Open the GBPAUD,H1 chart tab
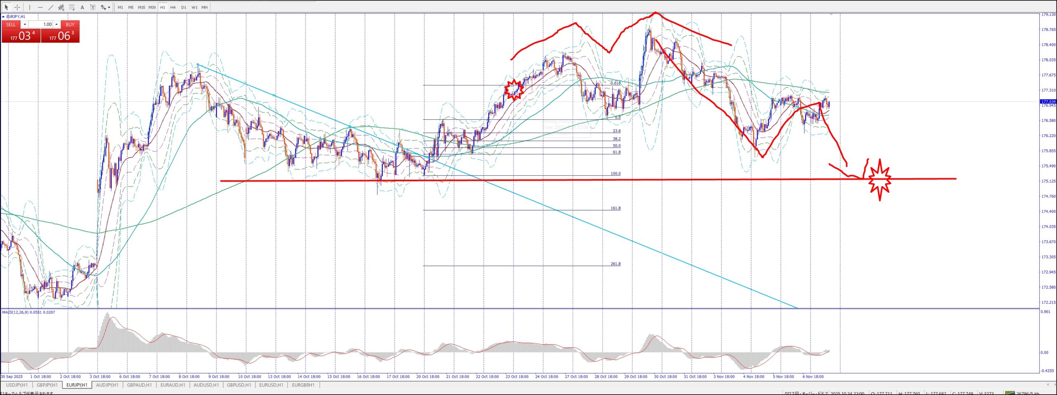1057x395 pixels. pos(139,385)
